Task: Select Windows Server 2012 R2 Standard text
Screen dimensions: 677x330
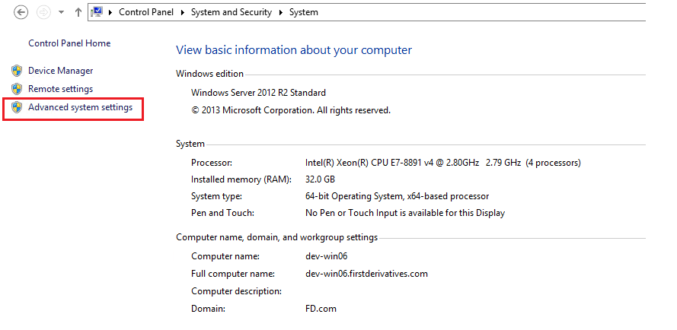Action: (x=259, y=92)
